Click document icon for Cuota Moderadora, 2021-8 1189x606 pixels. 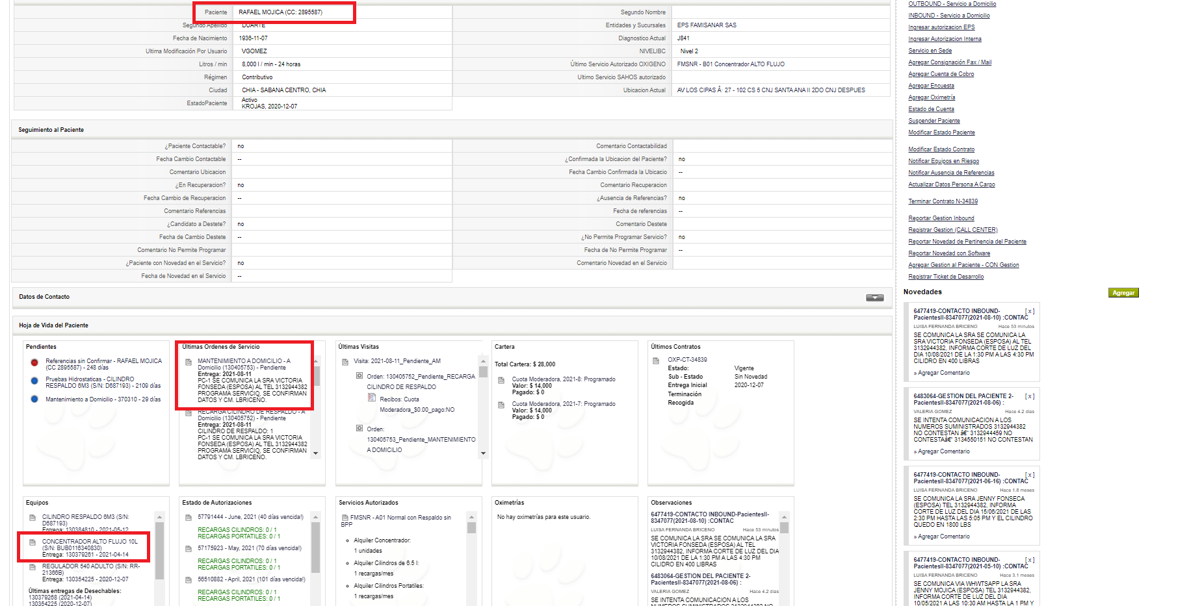coord(501,380)
